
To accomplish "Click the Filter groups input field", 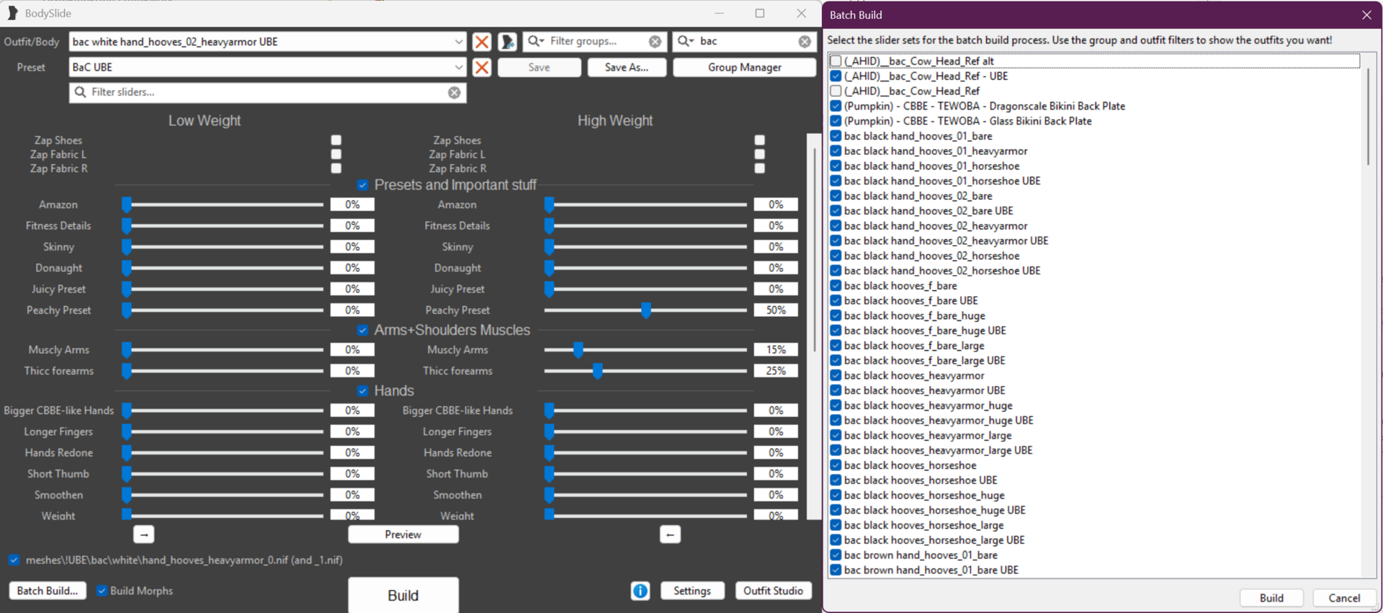I will tap(594, 42).
